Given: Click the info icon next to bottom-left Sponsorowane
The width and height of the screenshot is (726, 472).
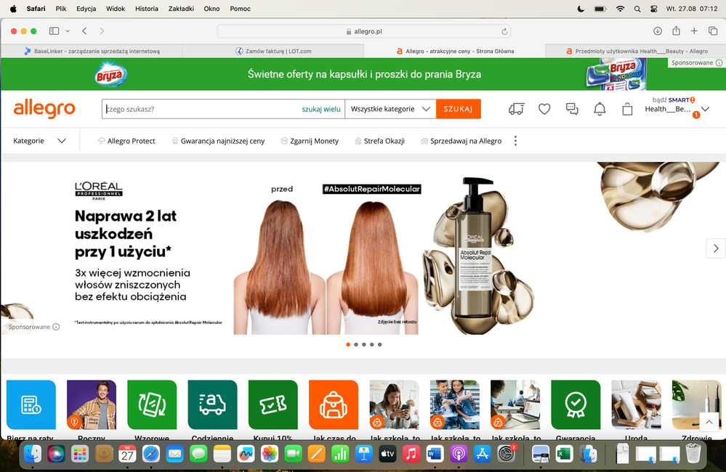Looking at the screenshot, I should [56, 327].
